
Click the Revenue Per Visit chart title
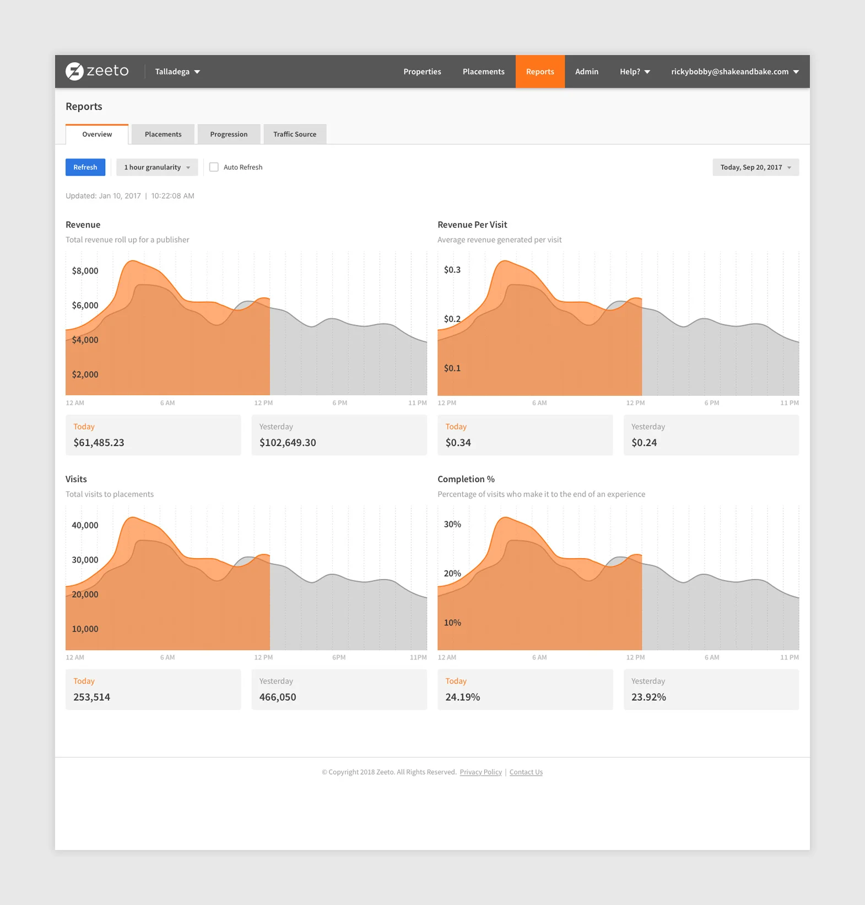point(472,225)
